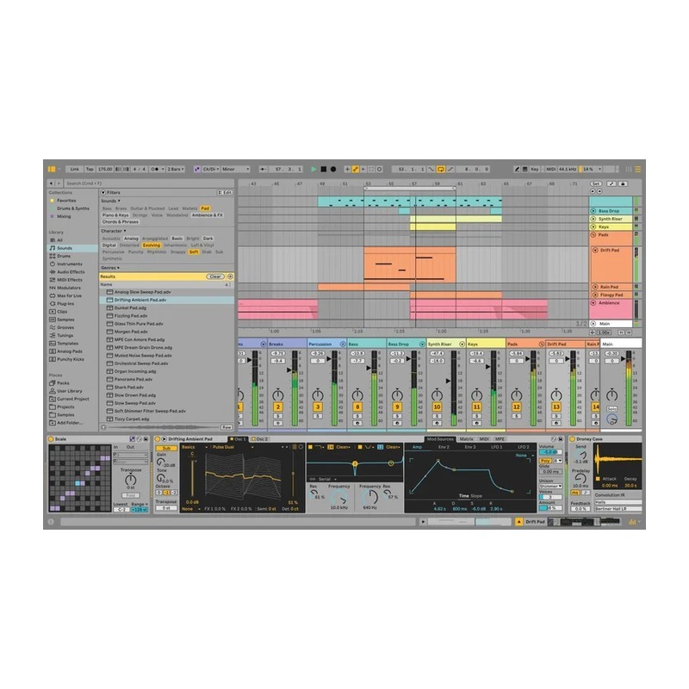This screenshot has width=689, height=689.
Task: Click the lock icon next to Set
Action: click(x=623, y=183)
